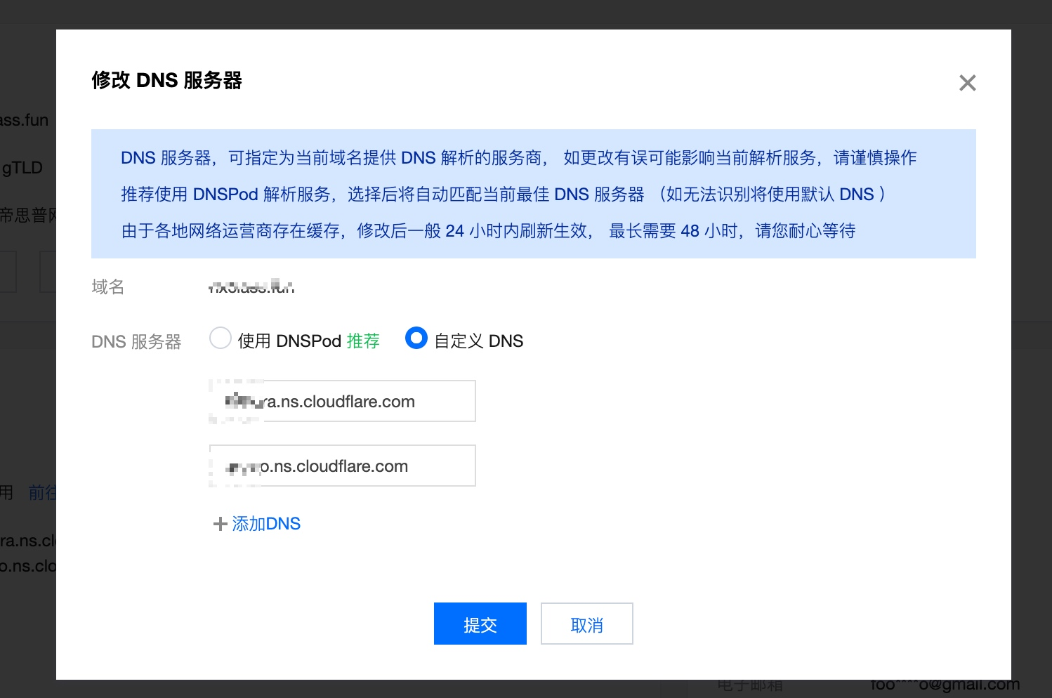Click the 提交 button to submit changes
The image size is (1052, 698).
pos(480,624)
